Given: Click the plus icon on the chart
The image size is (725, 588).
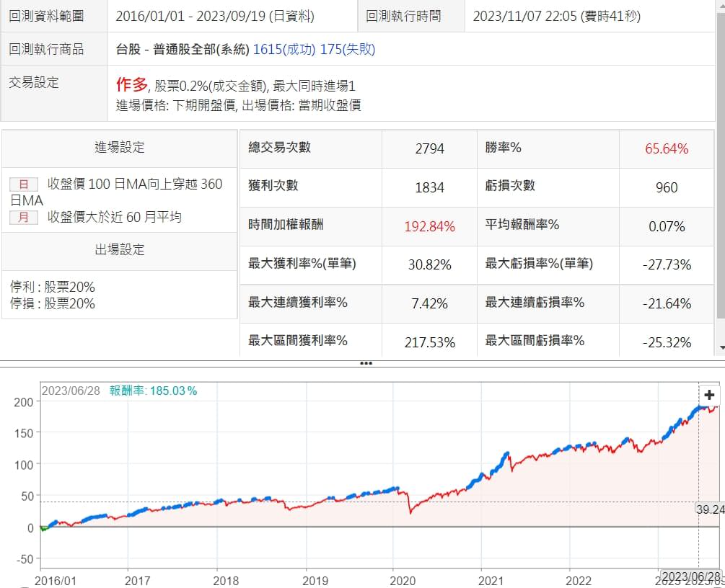Looking at the screenshot, I should click(x=708, y=395).
